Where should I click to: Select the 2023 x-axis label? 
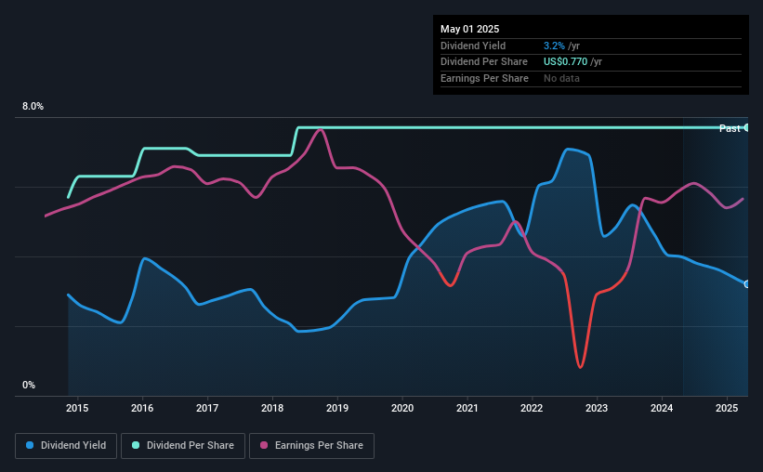pyautogui.click(x=597, y=408)
